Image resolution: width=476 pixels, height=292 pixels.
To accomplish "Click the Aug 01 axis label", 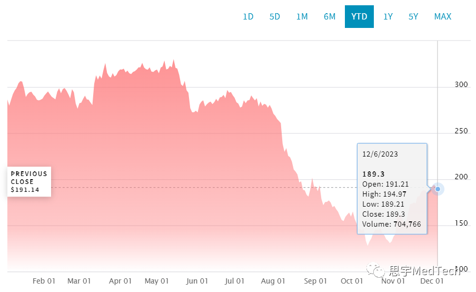I will (x=273, y=281).
